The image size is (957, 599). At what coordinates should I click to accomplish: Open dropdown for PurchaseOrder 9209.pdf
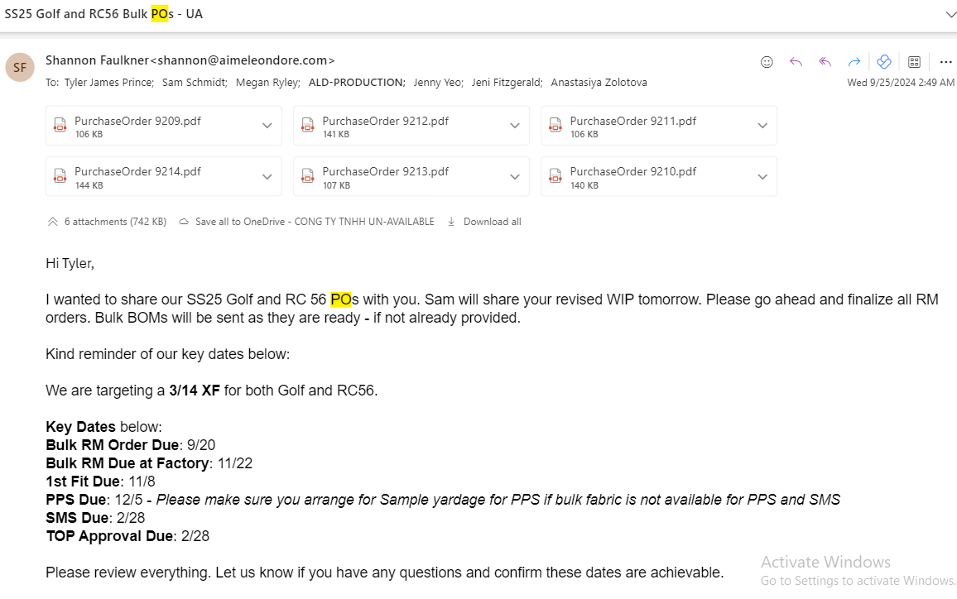(x=267, y=126)
